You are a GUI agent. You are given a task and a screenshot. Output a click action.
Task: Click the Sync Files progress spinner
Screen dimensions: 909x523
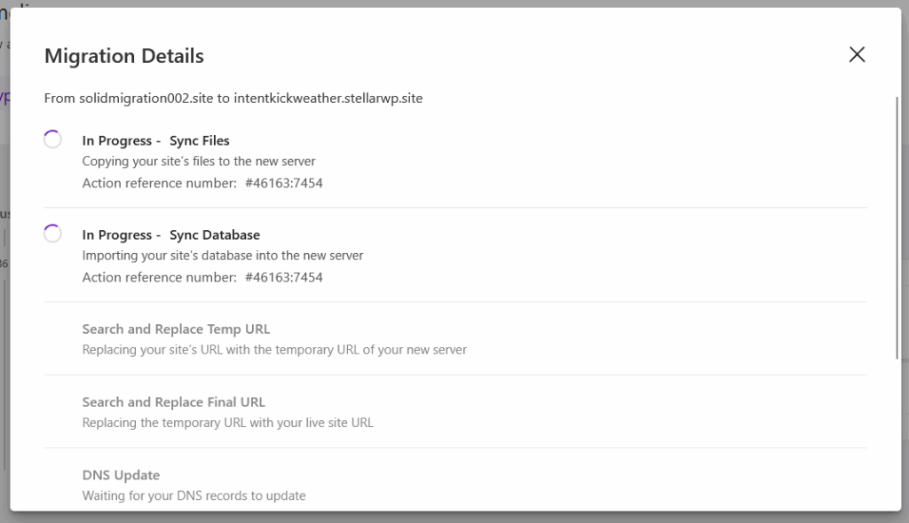click(x=52, y=139)
